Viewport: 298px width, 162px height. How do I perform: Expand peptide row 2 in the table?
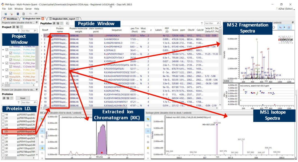42,39
